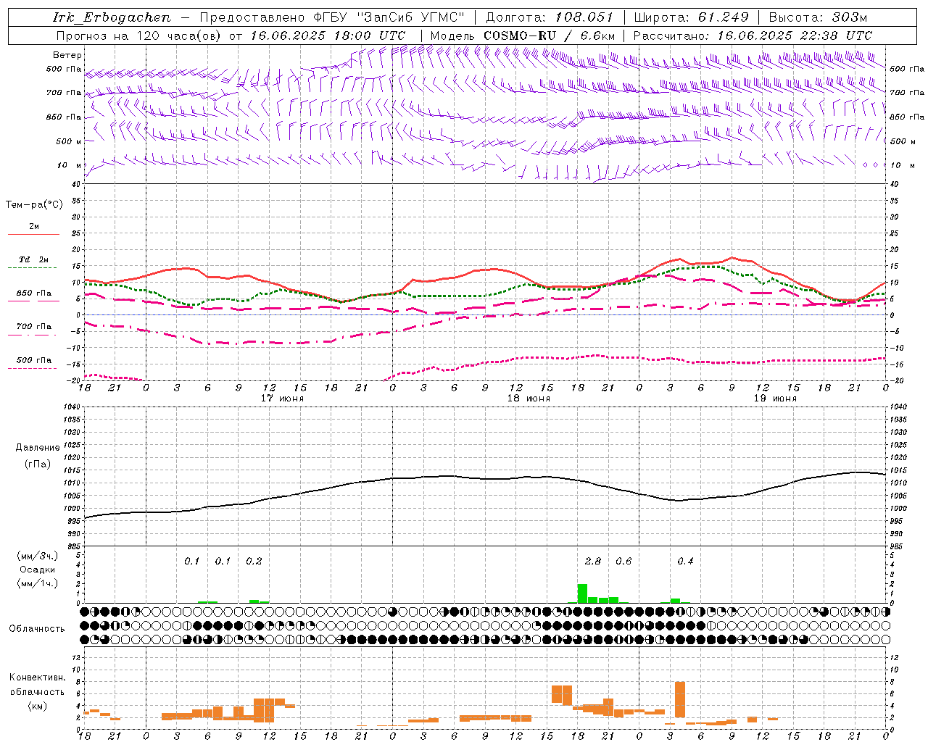Click the "(км)" unit label for convective clouds
928x742 pixels.
click(37, 706)
